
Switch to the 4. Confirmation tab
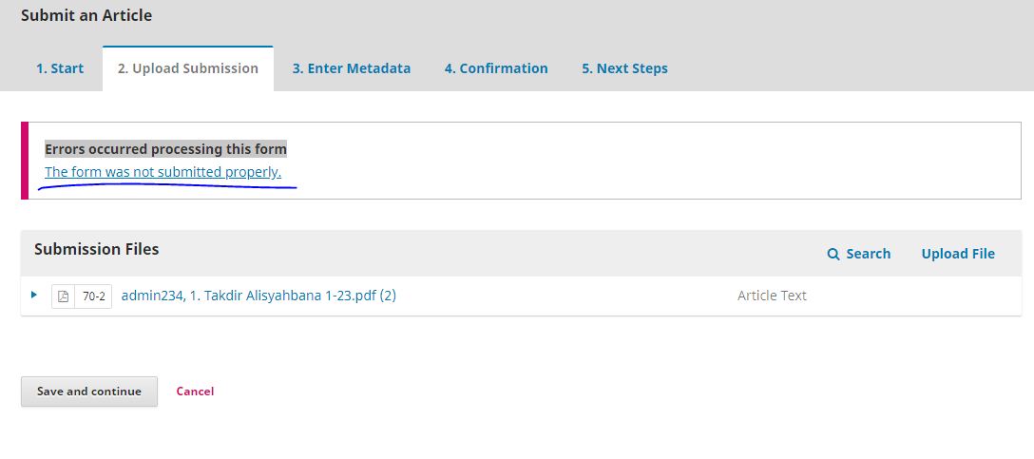(x=496, y=68)
